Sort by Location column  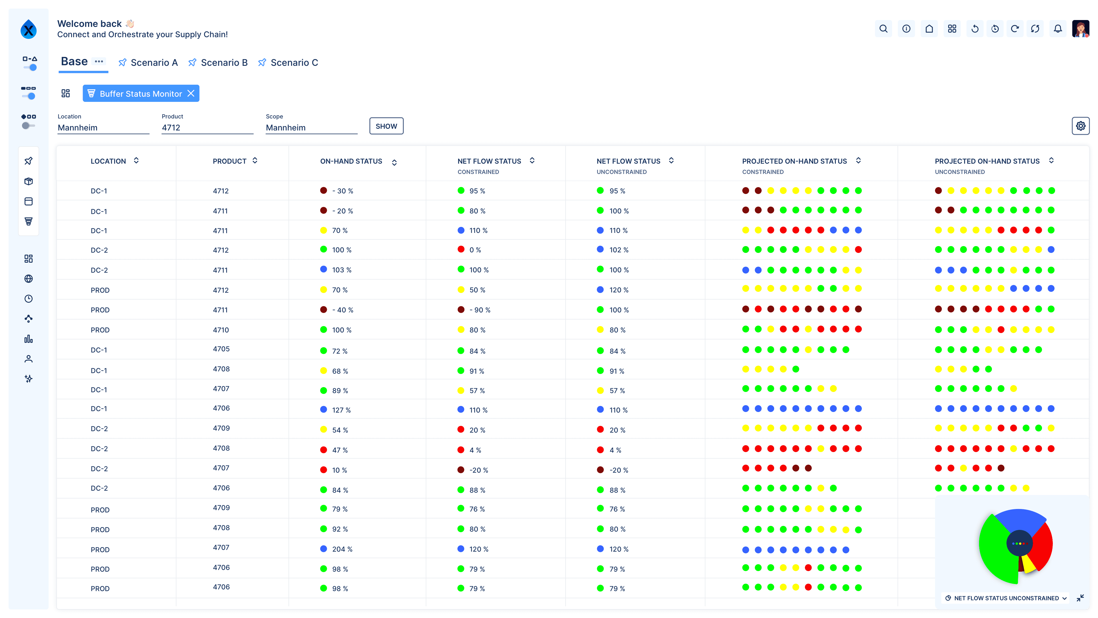[x=136, y=161]
